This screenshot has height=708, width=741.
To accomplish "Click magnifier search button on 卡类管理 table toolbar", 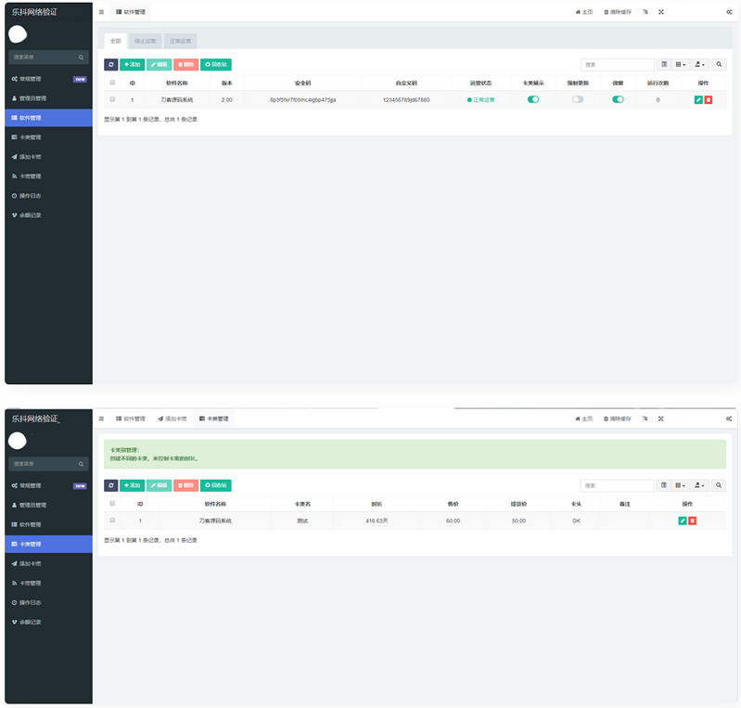I will [719, 485].
